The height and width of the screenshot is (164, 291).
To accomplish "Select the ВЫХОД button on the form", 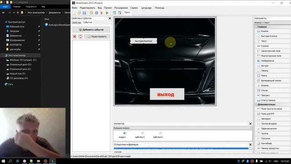I will pyautogui.click(x=167, y=94).
